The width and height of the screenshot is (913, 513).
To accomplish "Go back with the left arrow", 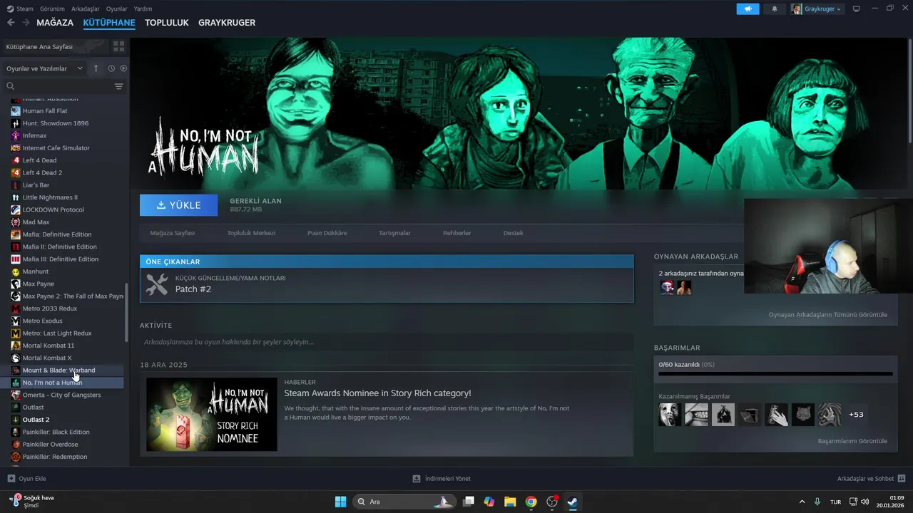I will click(x=10, y=23).
